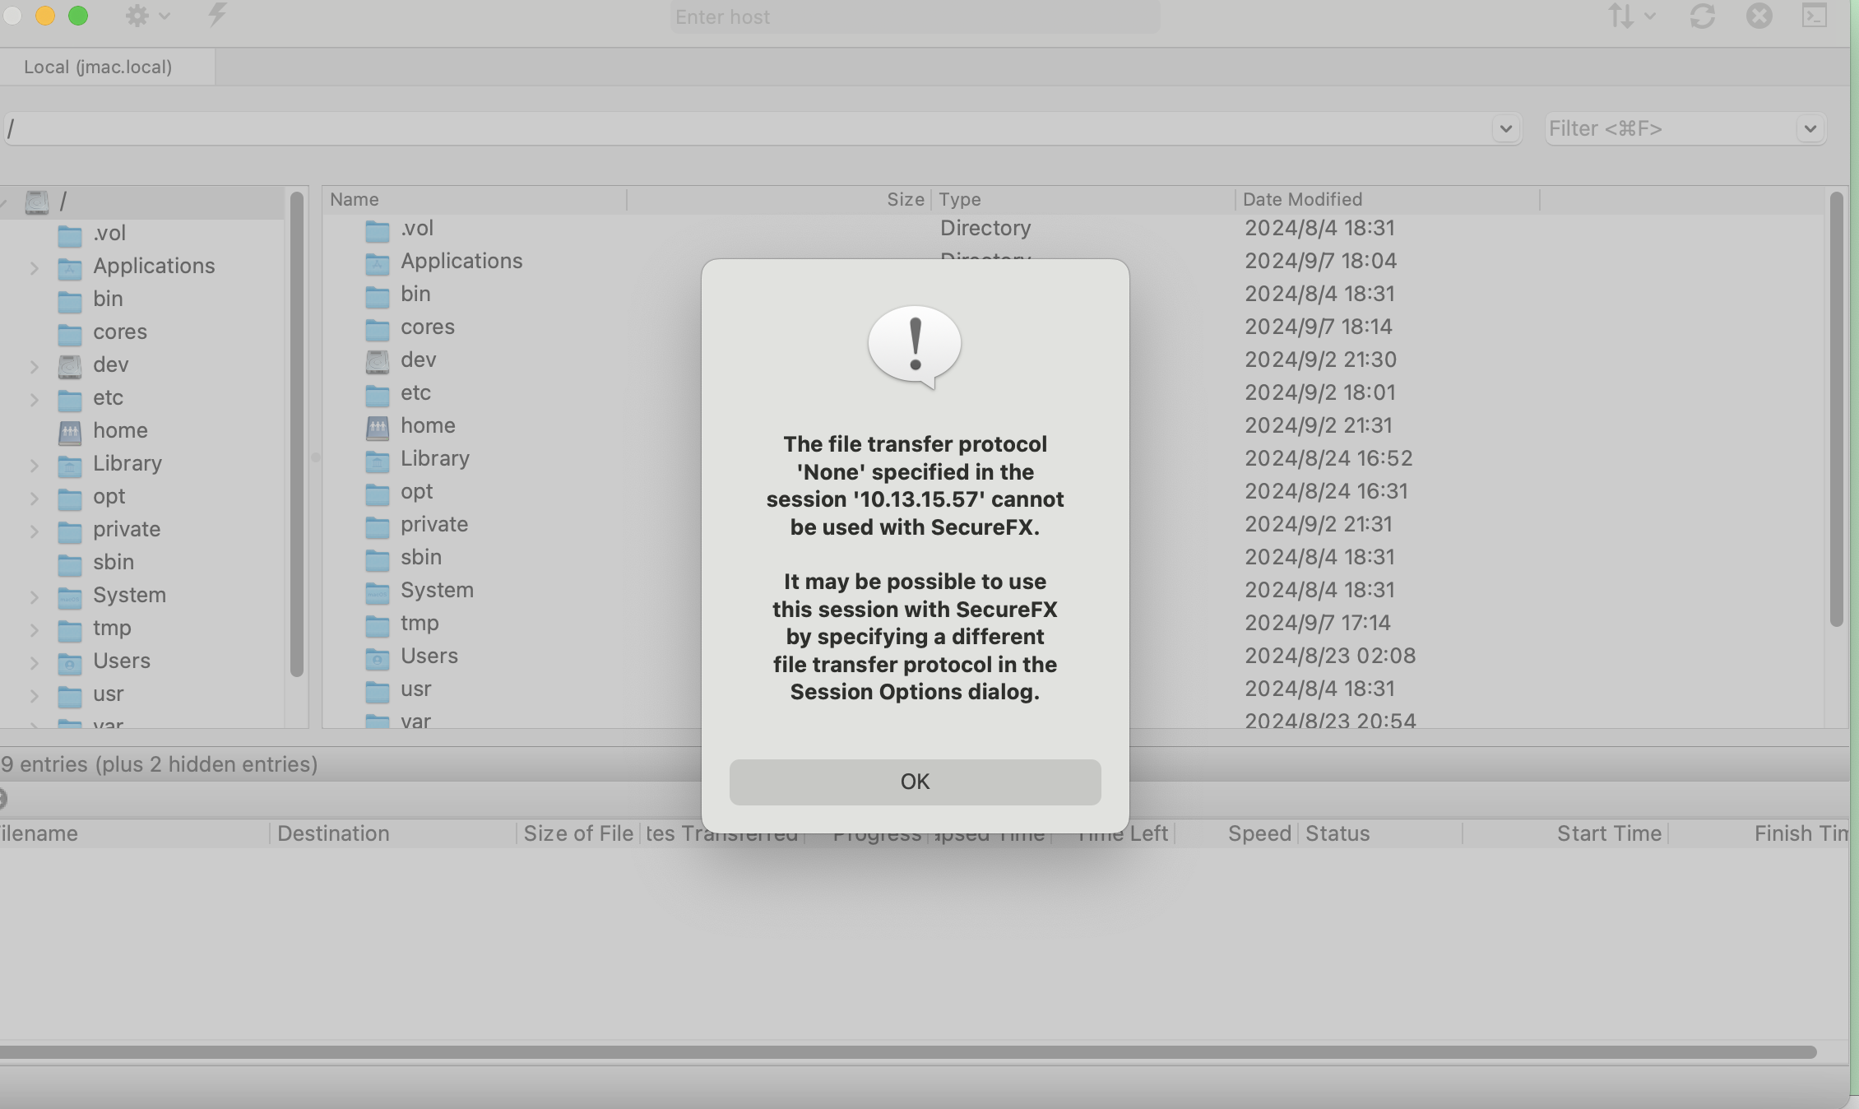Screen dimensions: 1859x1109
Task: Expand the Users folder in tree
Action: (35, 662)
